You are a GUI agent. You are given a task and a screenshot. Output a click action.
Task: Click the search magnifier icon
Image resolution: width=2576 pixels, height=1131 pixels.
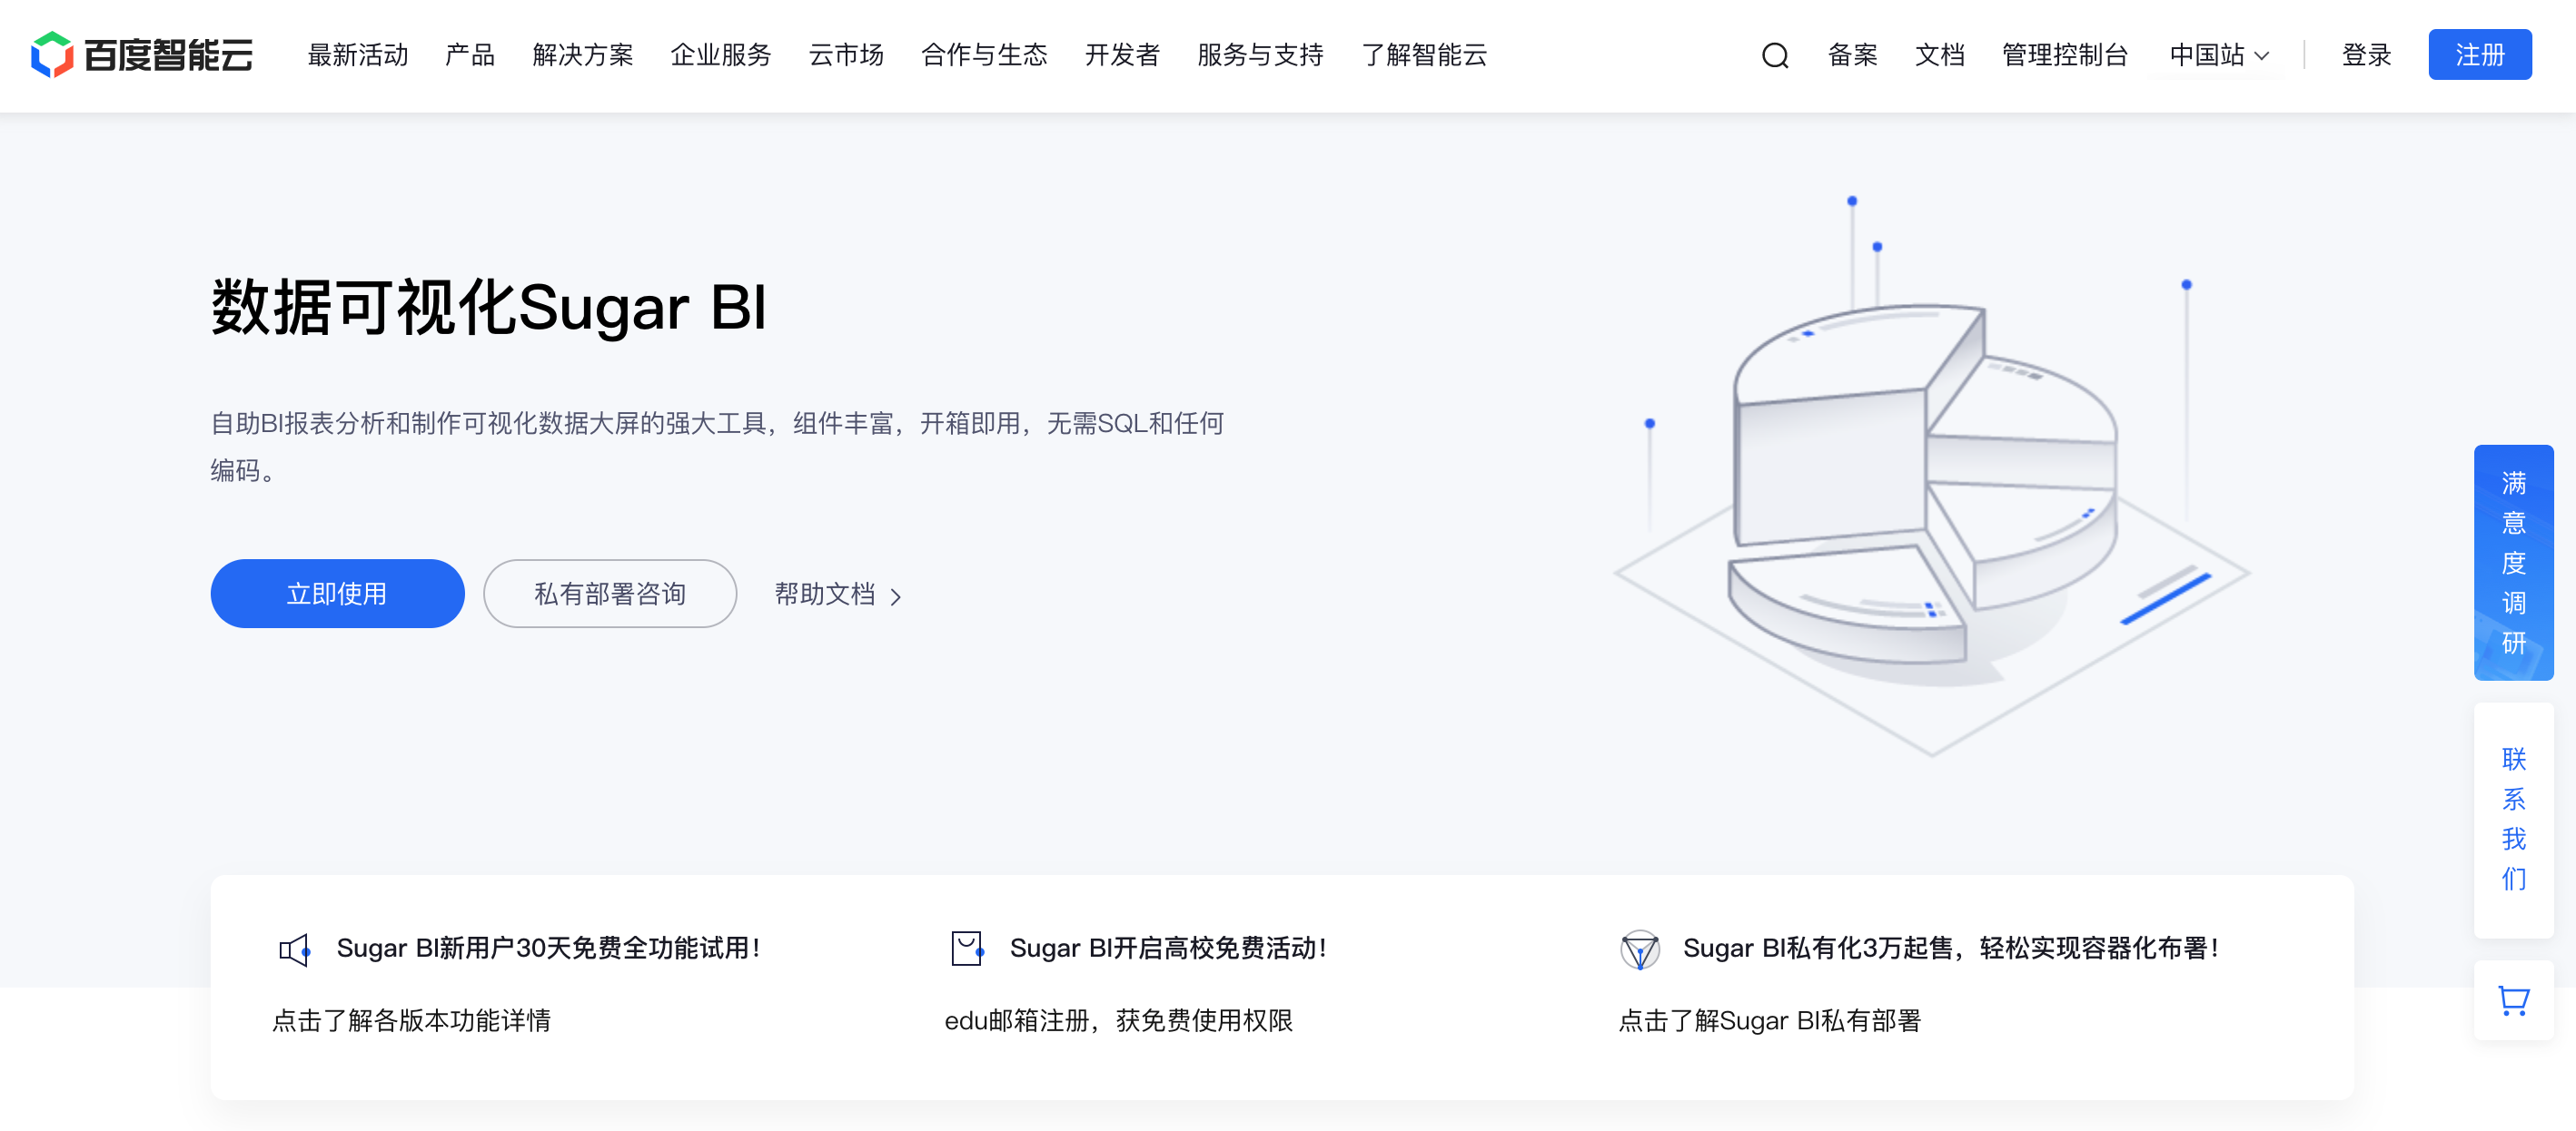(x=1774, y=56)
